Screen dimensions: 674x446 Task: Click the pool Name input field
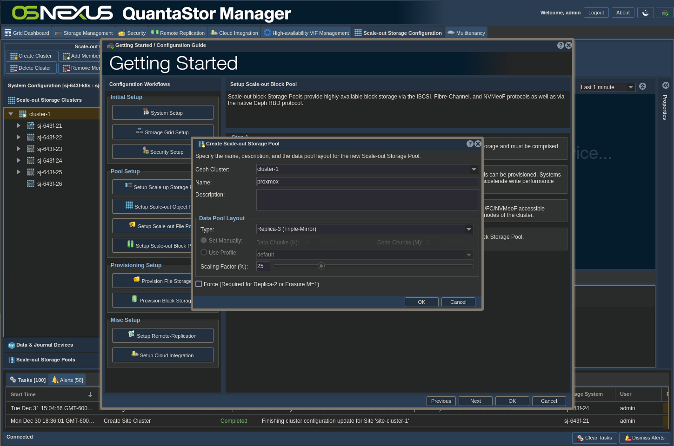367,182
